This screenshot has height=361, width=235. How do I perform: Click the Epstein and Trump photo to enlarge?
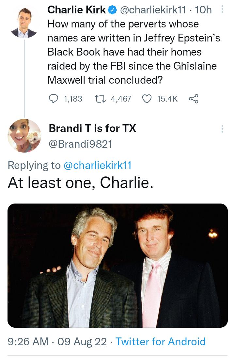[117, 265]
